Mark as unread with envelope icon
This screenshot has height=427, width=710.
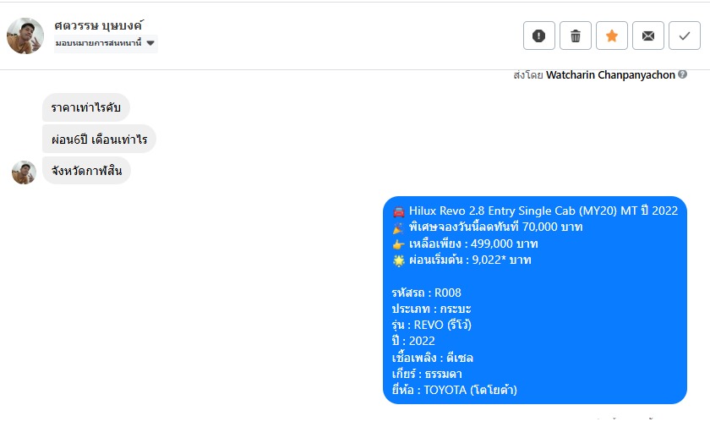648,36
